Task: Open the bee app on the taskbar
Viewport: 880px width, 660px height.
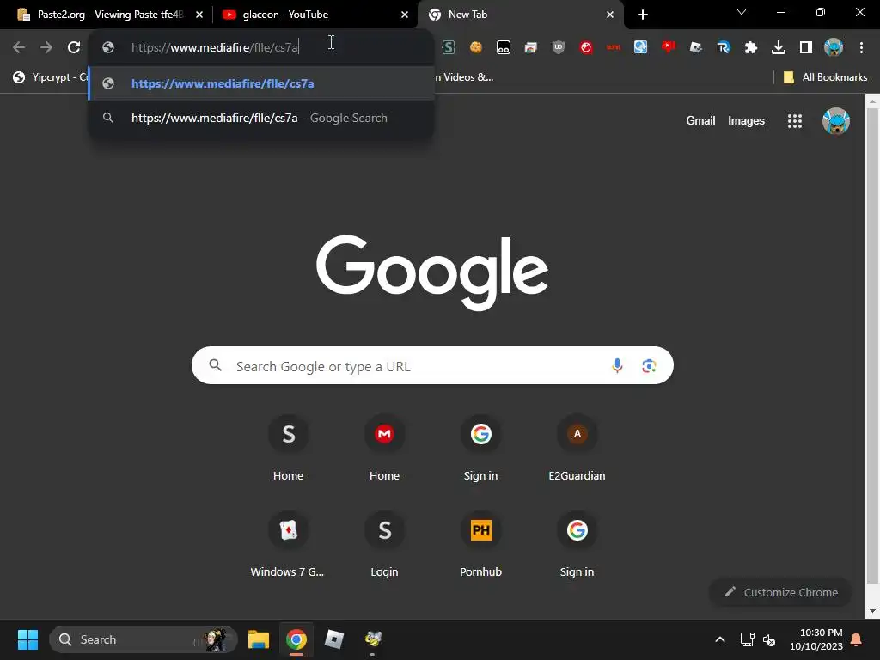Action: click(373, 639)
